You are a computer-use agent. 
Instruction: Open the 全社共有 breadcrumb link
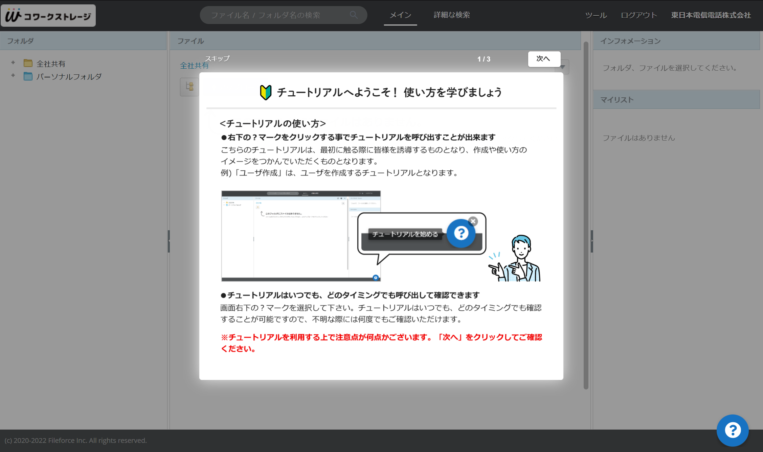coord(194,66)
